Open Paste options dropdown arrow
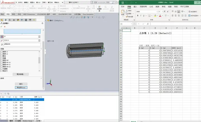This screenshot has height=122, width=201. pyautogui.click(x=123, y=16)
